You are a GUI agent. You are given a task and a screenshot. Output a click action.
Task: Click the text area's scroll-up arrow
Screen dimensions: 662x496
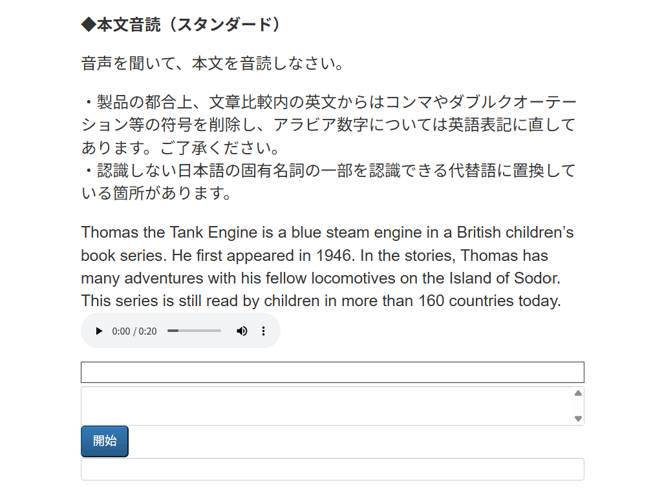pos(578,393)
